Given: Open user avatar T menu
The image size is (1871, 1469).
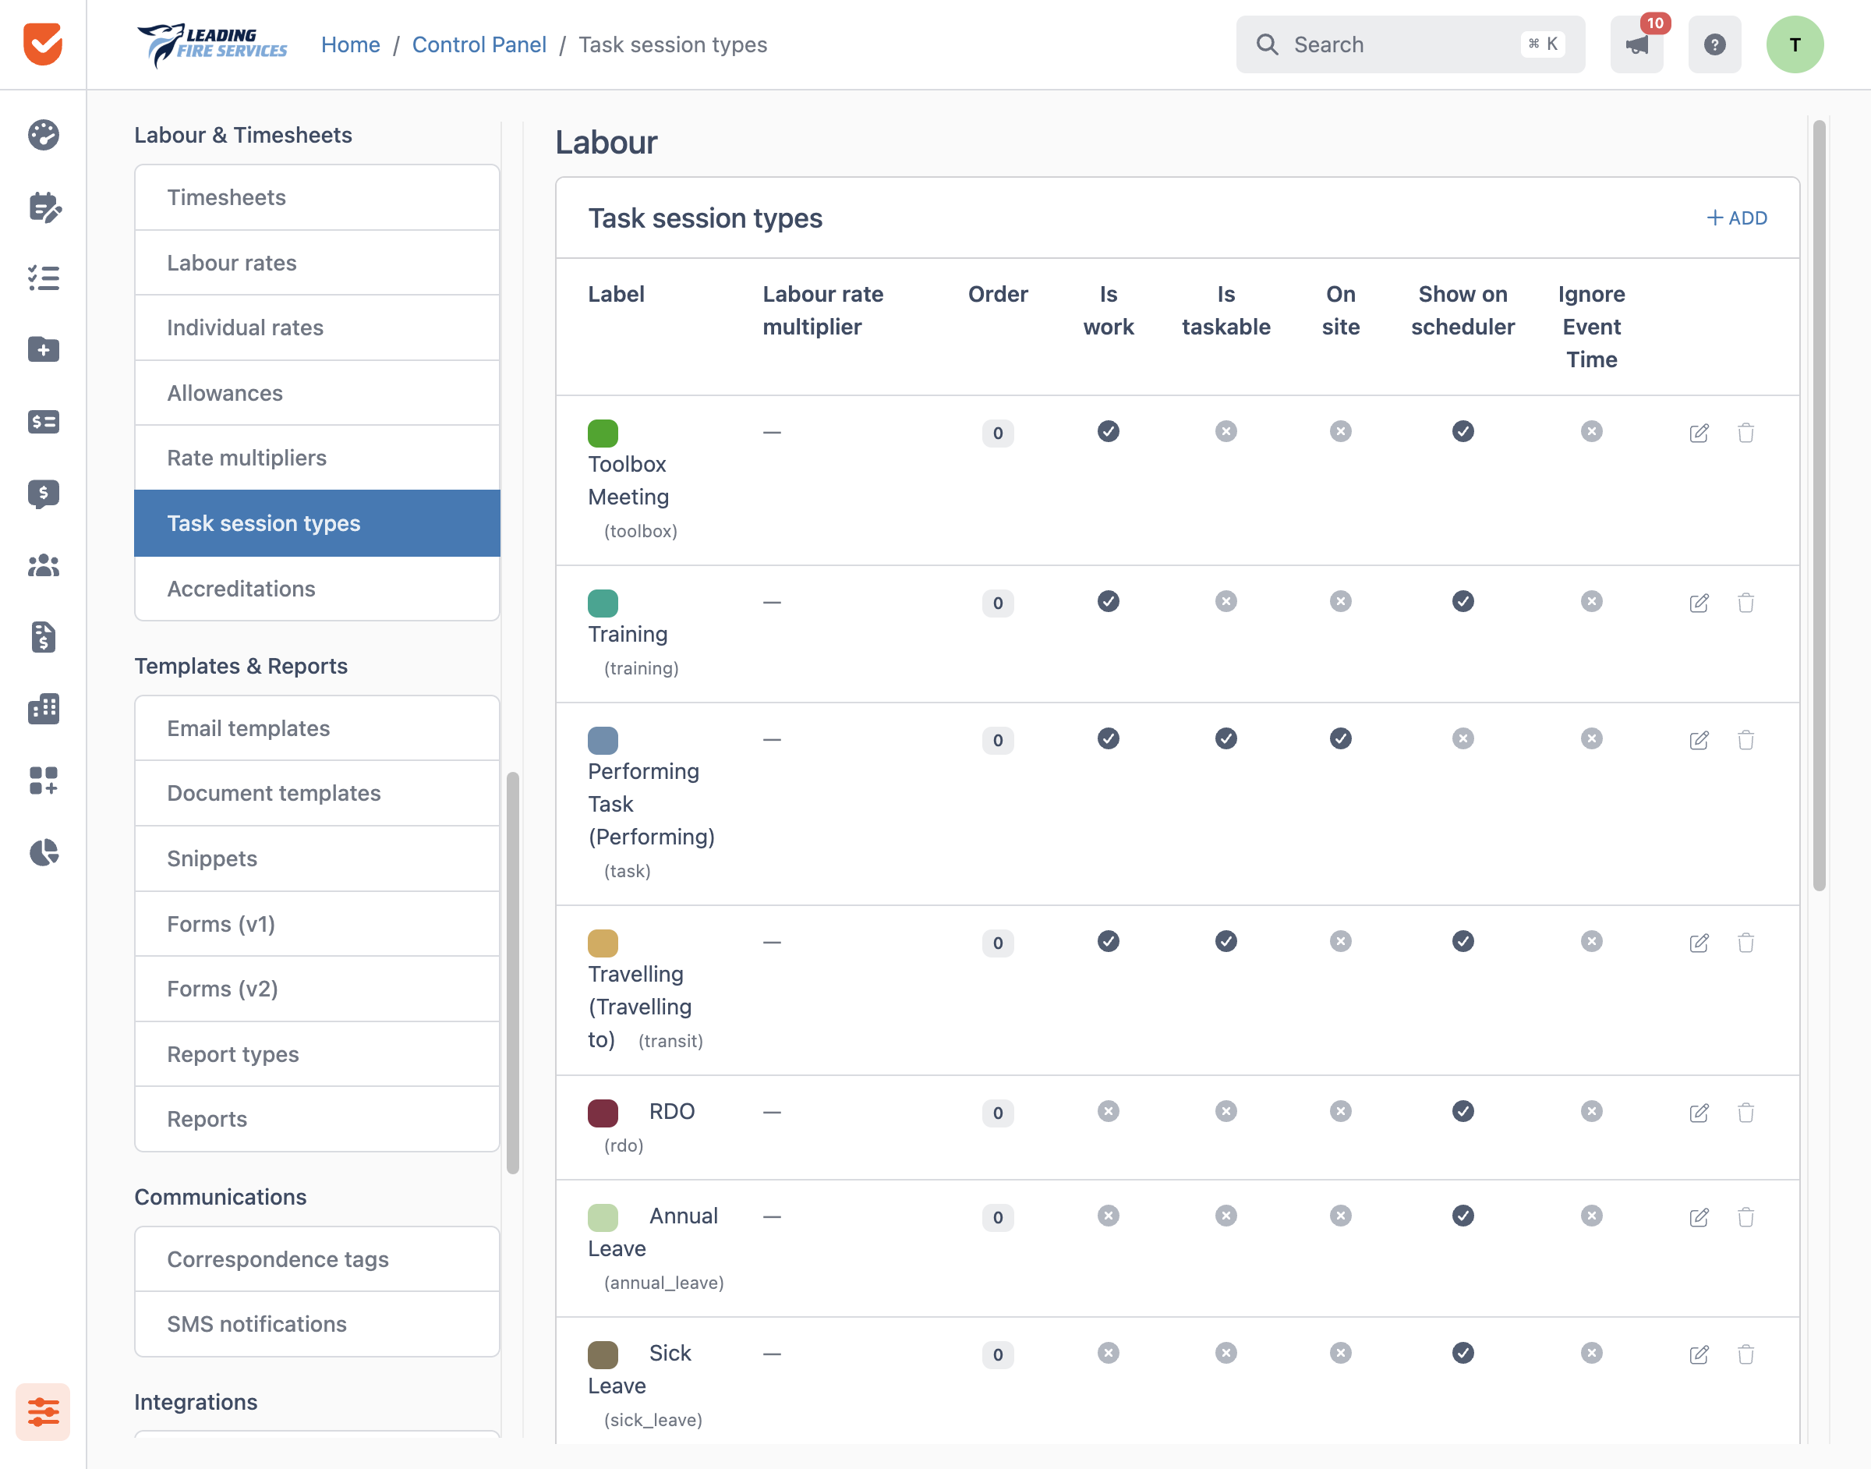Looking at the screenshot, I should coord(1795,44).
